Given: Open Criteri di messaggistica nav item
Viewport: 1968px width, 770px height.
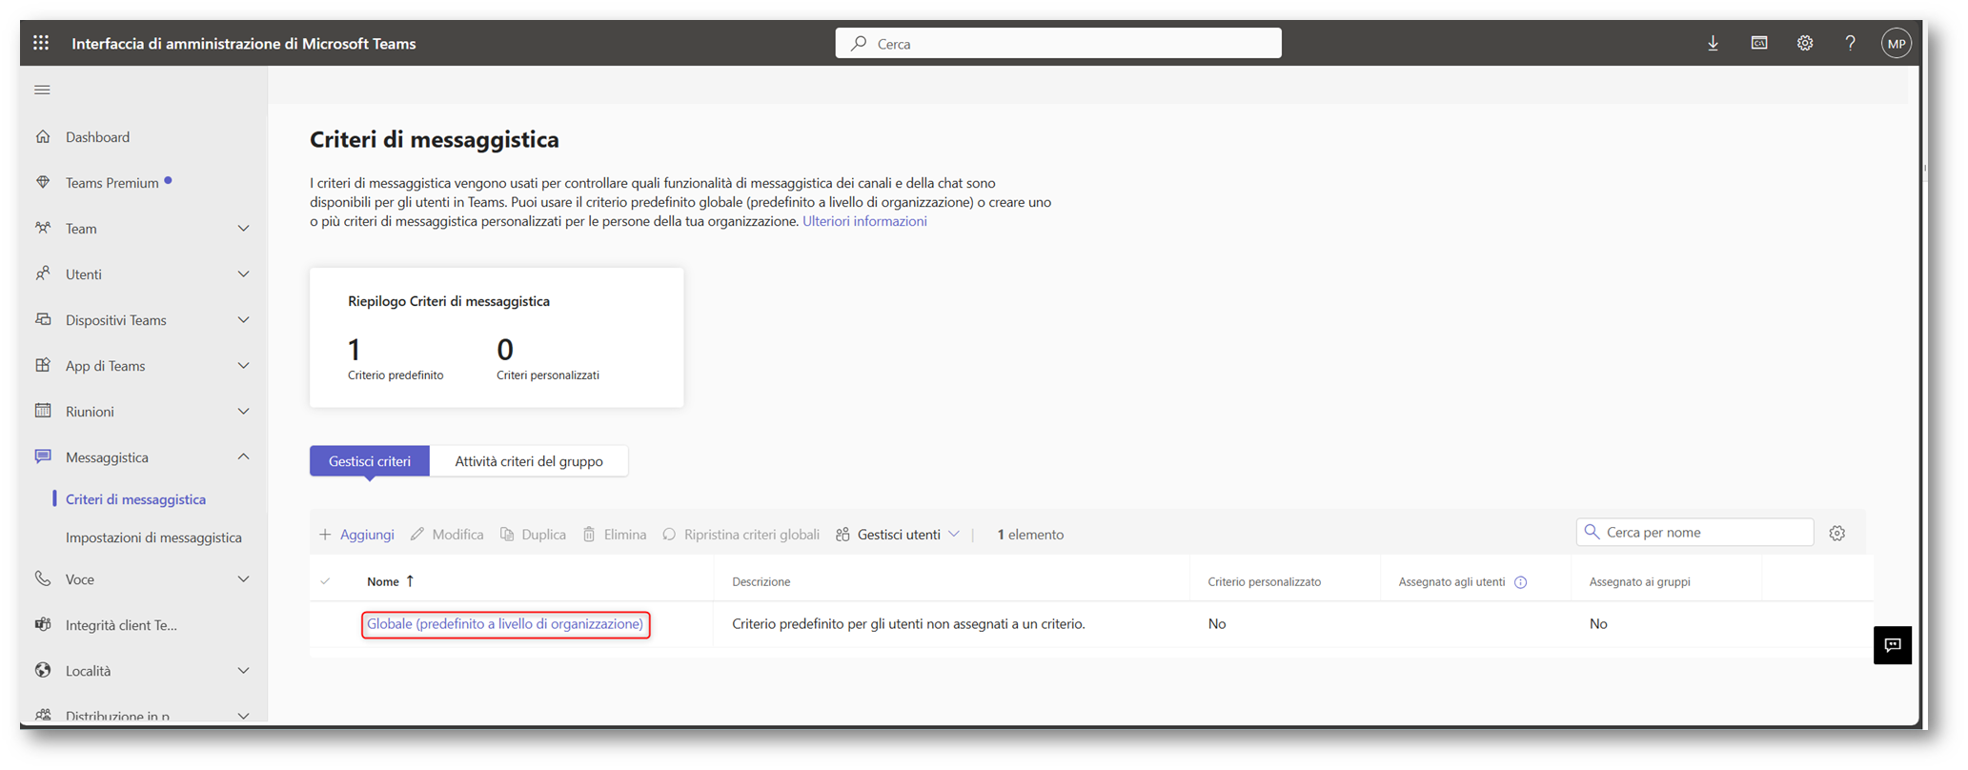Looking at the screenshot, I should 135,499.
